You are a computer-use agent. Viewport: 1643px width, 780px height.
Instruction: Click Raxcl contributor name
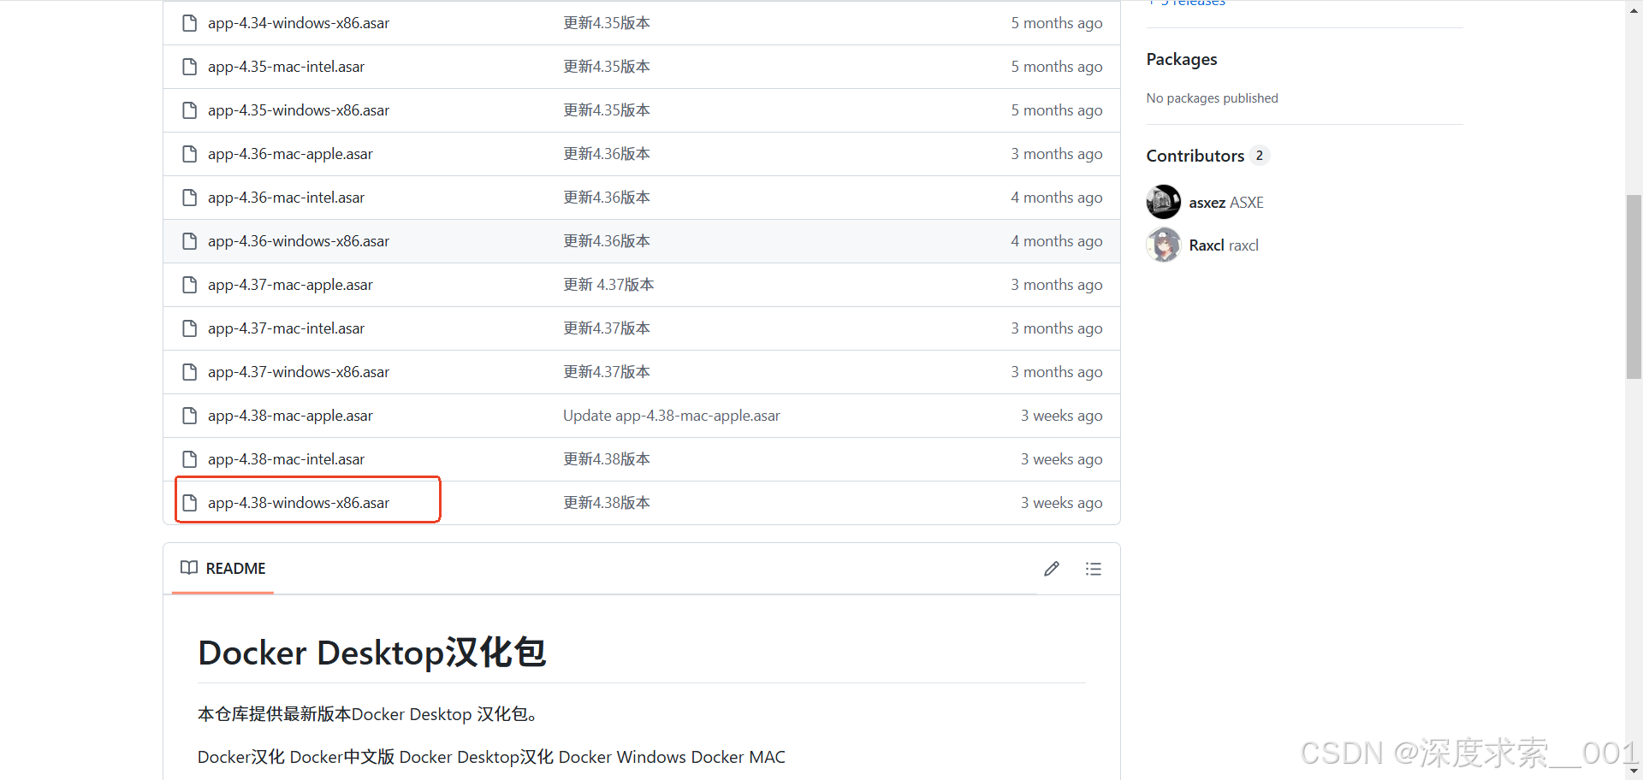pyautogui.click(x=1224, y=245)
